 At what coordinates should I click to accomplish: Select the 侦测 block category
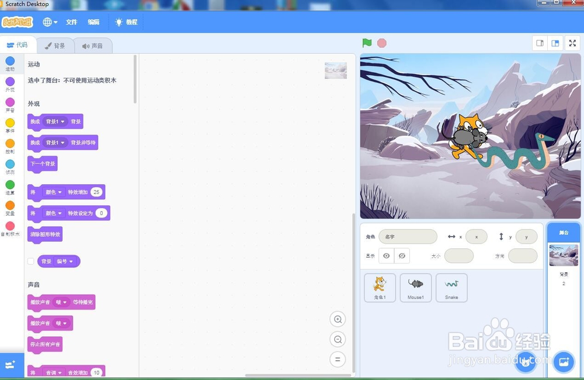10,167
